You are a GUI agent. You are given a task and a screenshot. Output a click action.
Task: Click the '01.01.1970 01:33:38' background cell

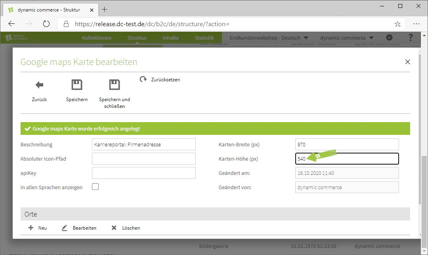[x=313, y=246]
